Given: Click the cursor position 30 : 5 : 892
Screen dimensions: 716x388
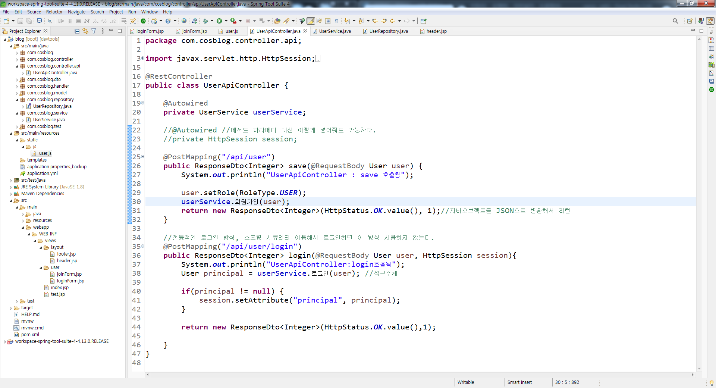Looking at the screenshot, I should tap(567, 382).
